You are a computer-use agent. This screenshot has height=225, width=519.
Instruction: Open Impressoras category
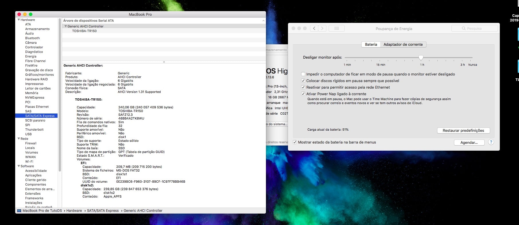tap(34, 84)
